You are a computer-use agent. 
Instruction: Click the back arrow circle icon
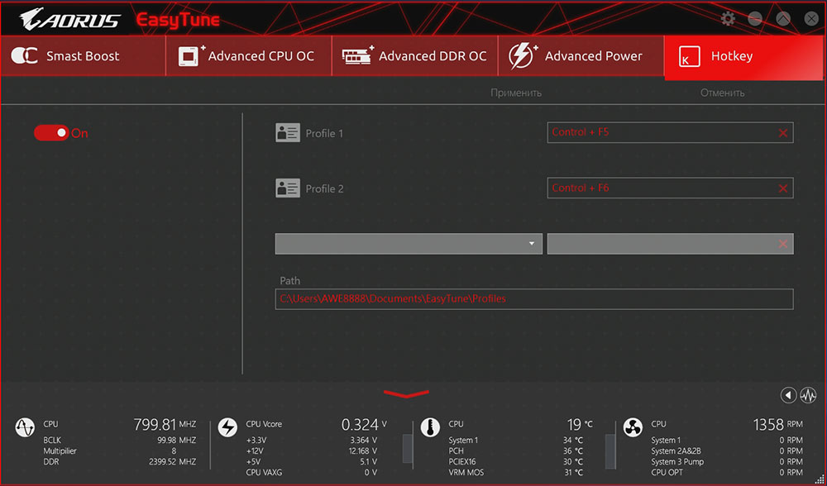pos(788,395)
